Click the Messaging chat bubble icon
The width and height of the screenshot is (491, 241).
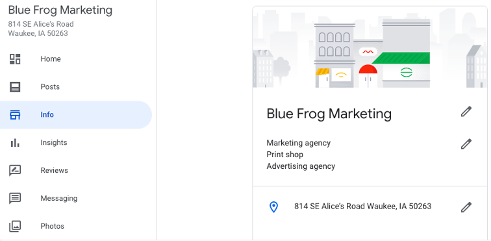coord(15,198)
